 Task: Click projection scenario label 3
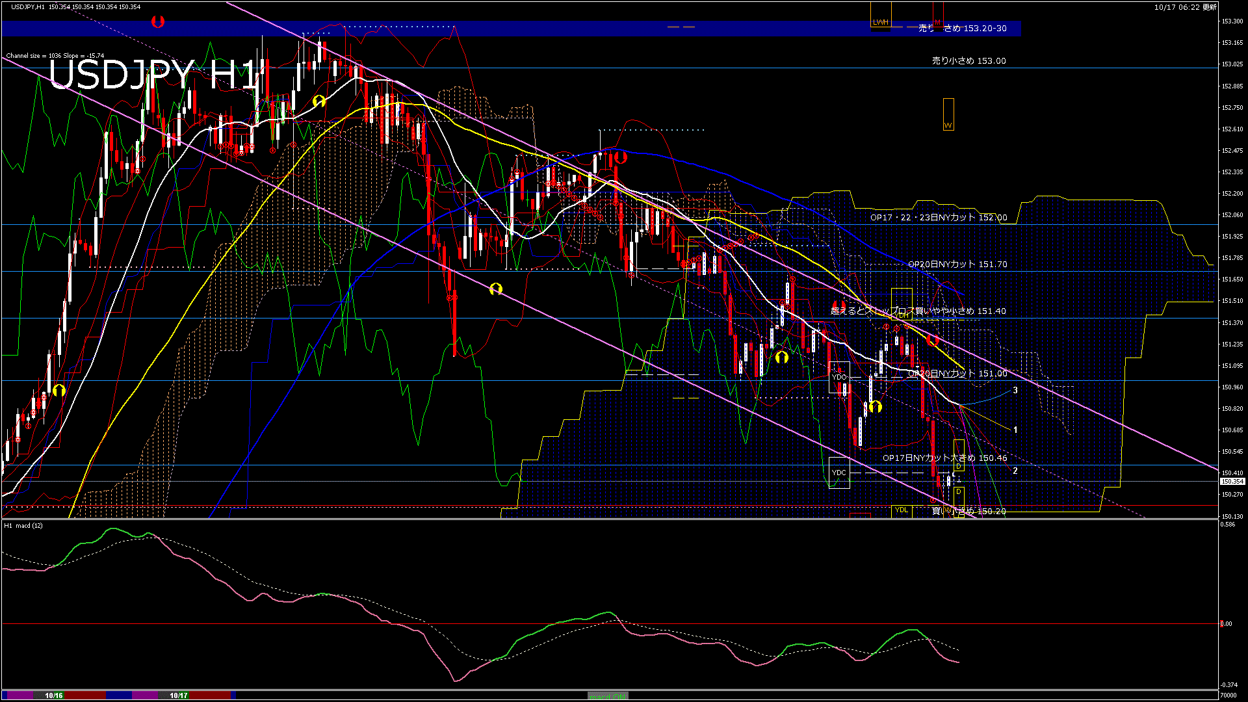1015,390
